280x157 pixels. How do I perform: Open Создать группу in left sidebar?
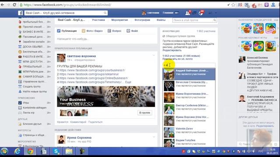(31, 86)
